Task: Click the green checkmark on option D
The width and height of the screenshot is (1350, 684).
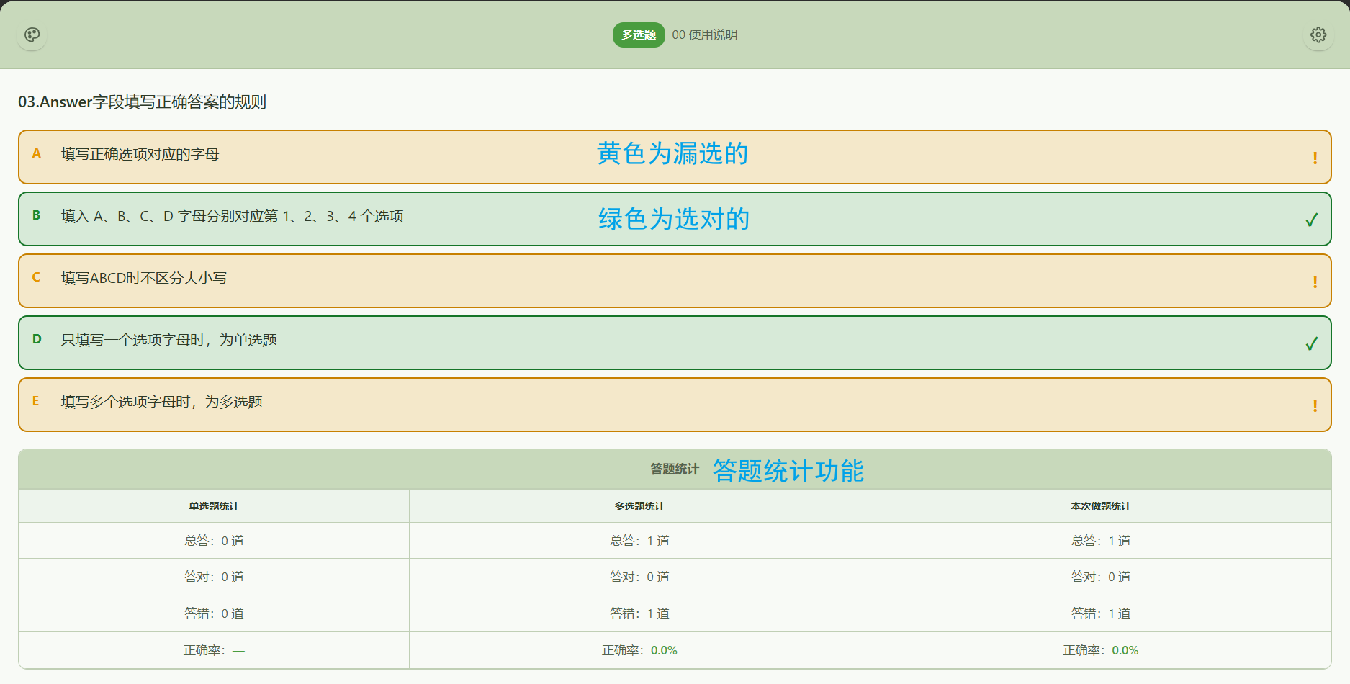Action: 1312,343
